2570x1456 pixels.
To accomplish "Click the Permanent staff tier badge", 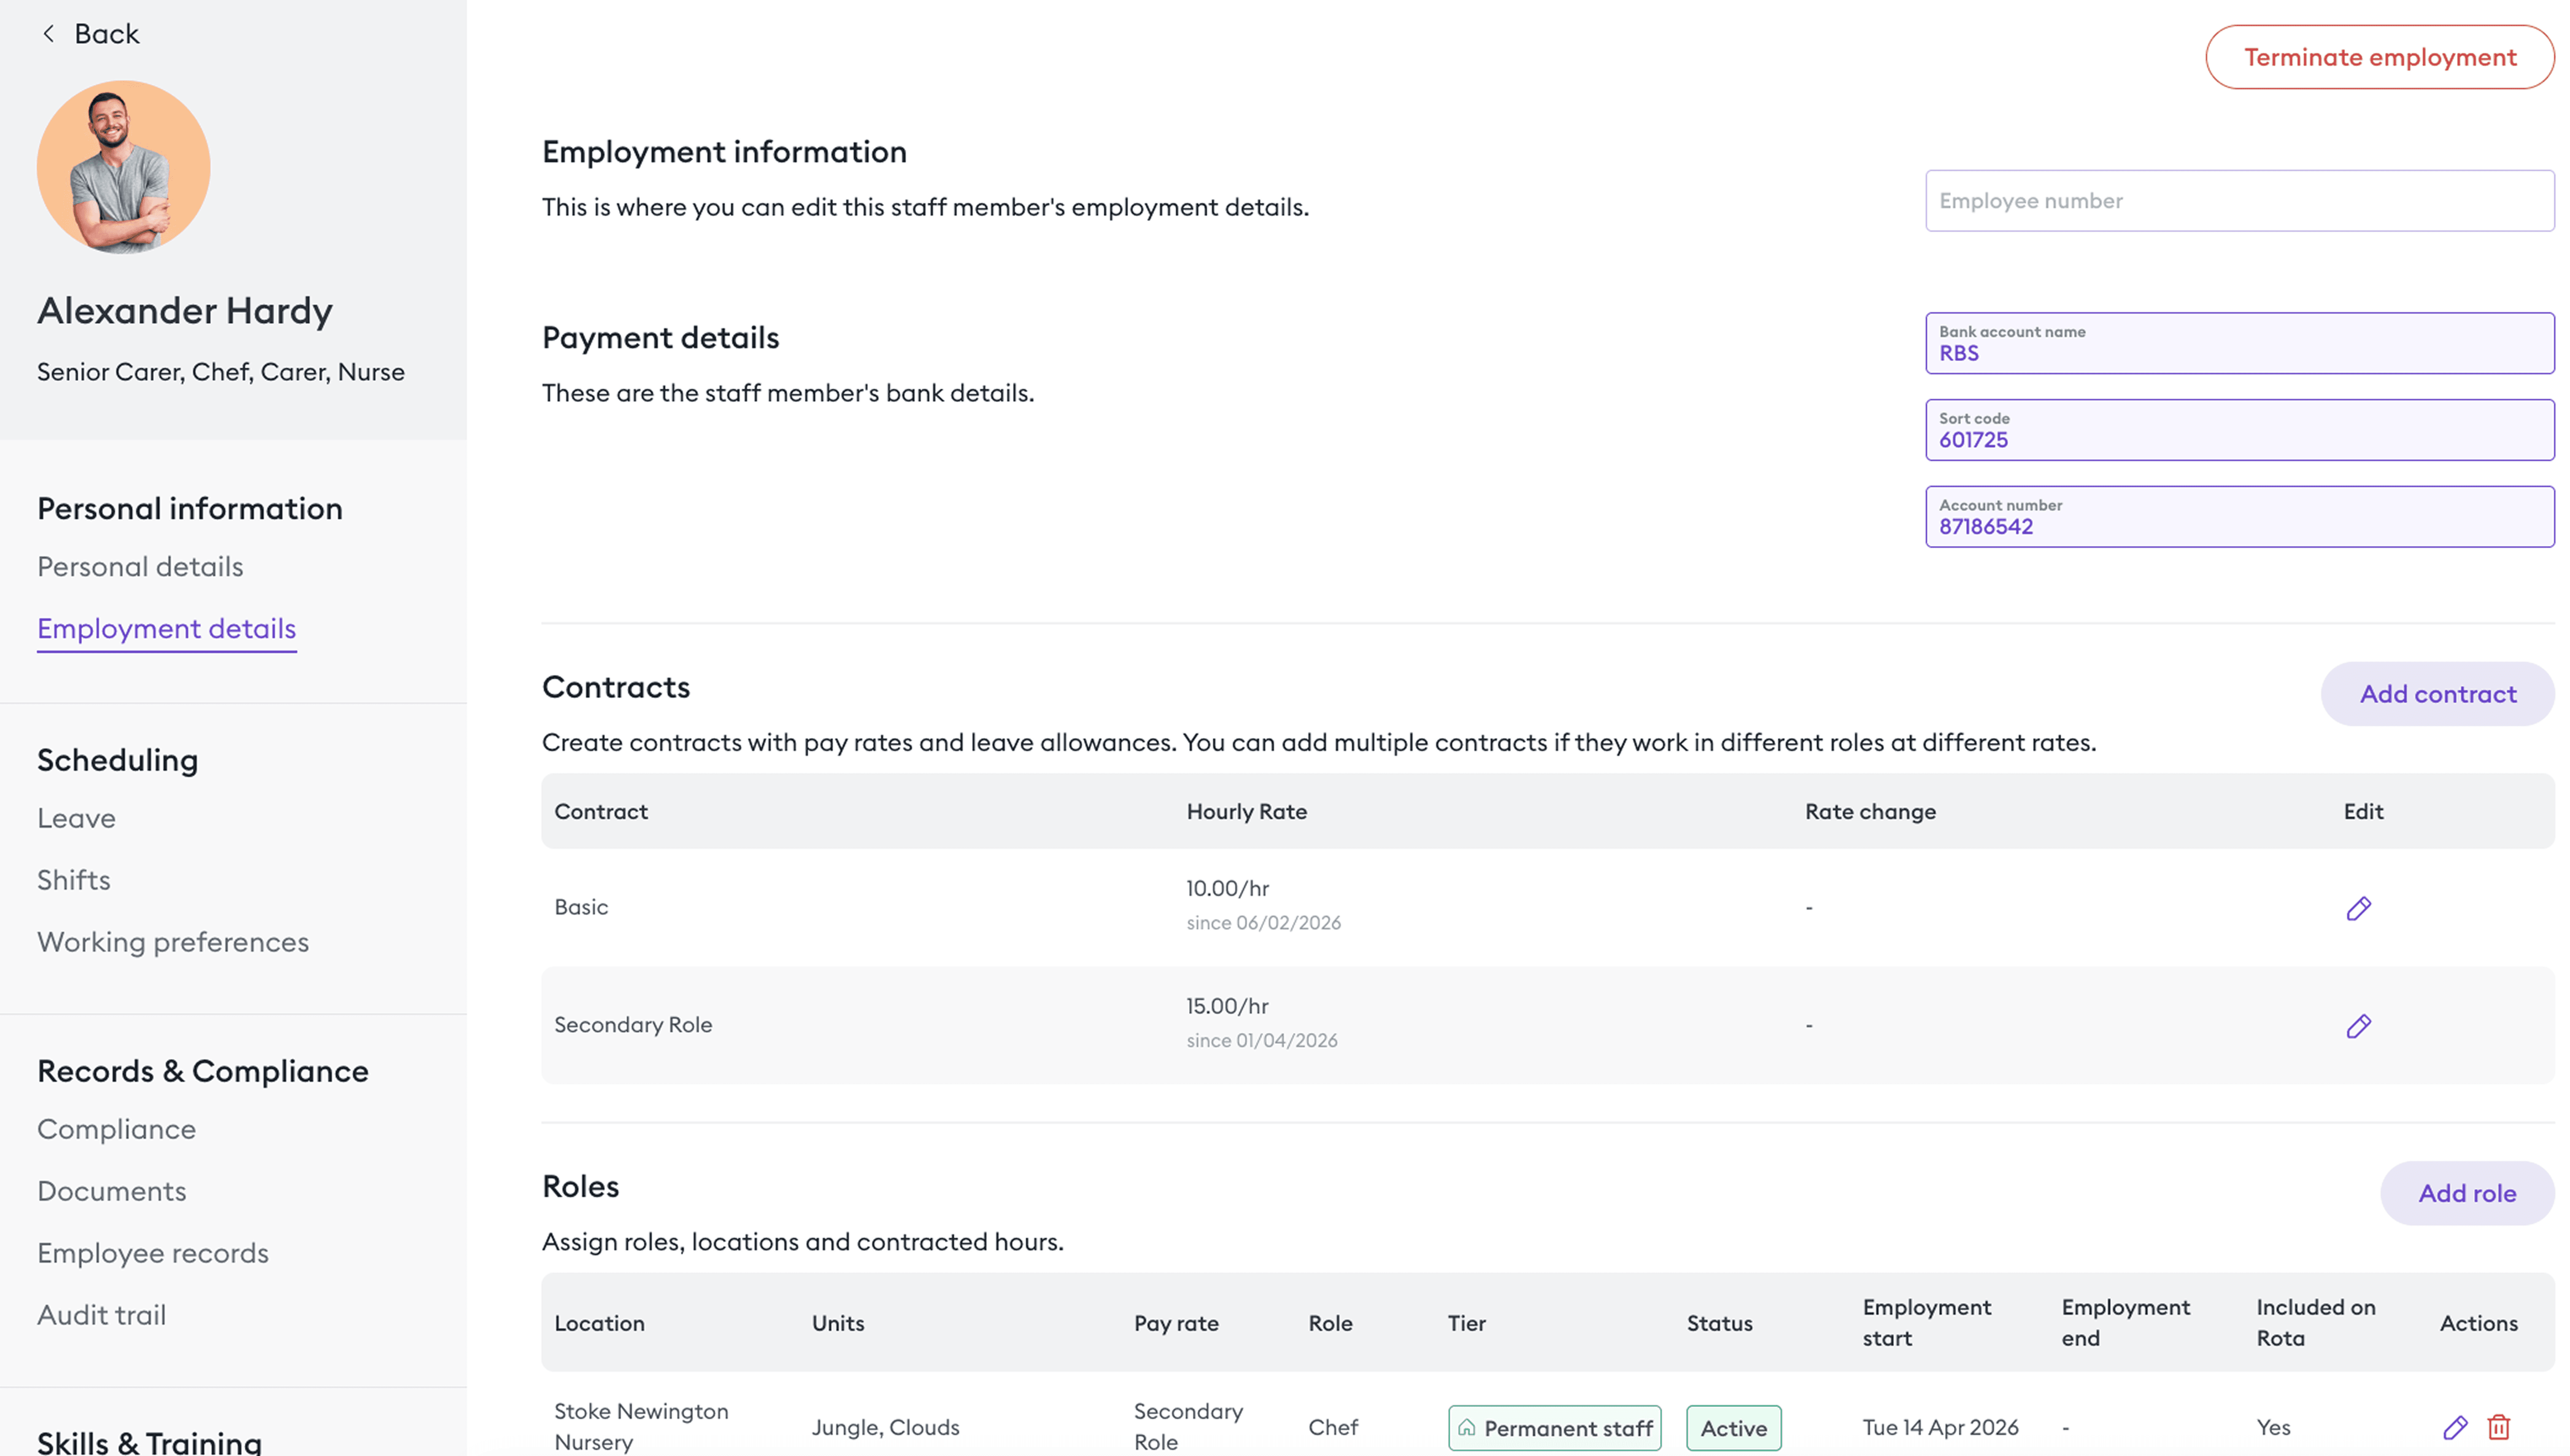I will click(1554, 1428).
